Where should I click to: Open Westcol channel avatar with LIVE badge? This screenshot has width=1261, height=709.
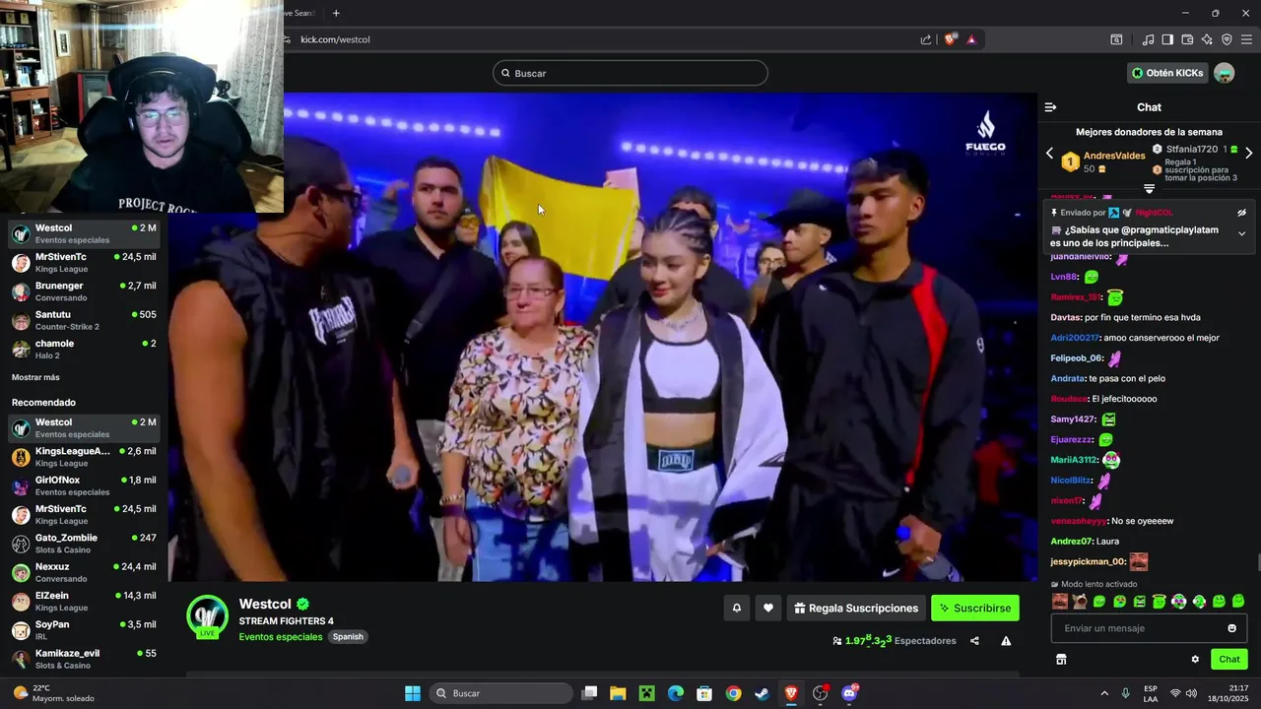point(207,616)
